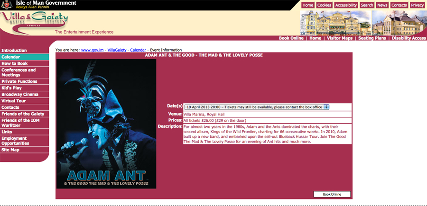Select Search in the top navigation
The height and width of the screenshot is (206, 427).
(367, 5)
